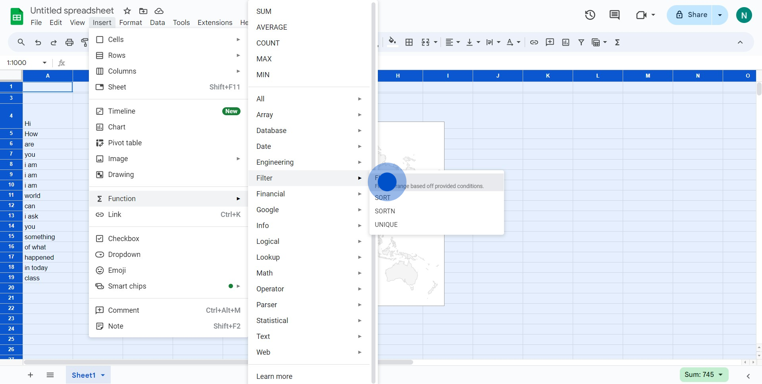
Task: Open the merge cells type dropdown arrow
Action: tap(436, 42)
